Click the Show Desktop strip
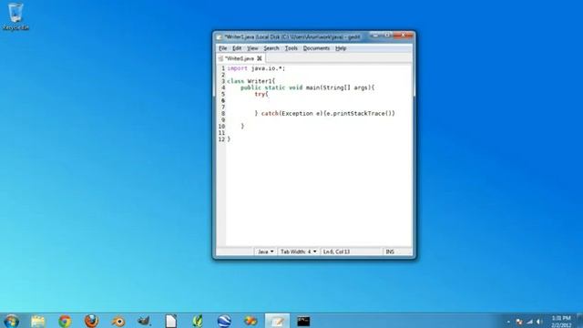The height and width of the screenshot is (328, 583). click(579, 321)
